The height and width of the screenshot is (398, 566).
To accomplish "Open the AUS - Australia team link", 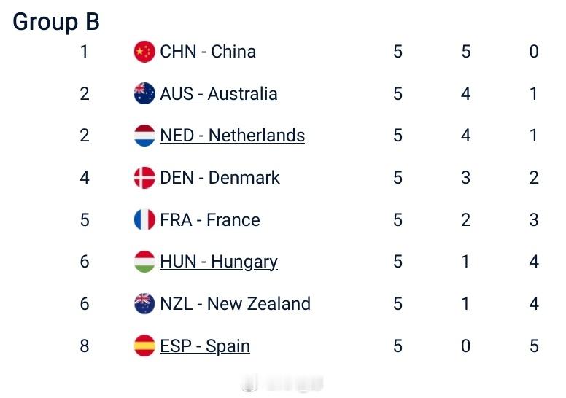I will 219,94.
